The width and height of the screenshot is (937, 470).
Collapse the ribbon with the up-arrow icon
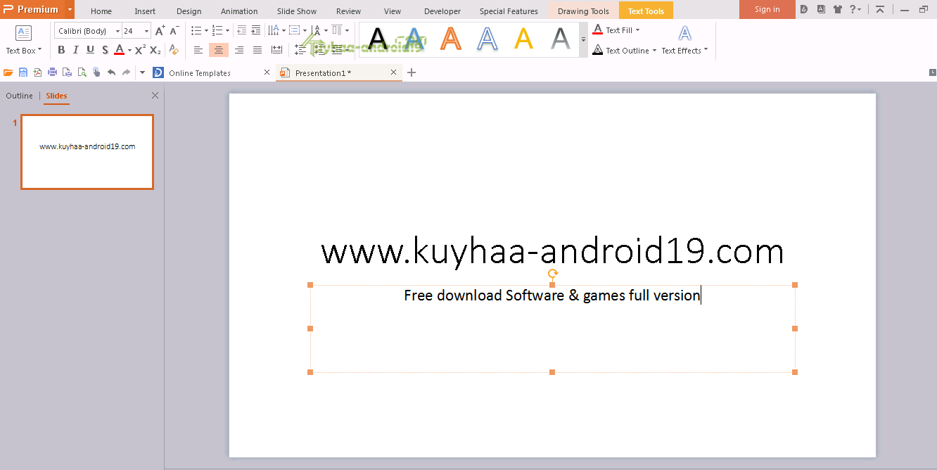[x=880, y=9]
